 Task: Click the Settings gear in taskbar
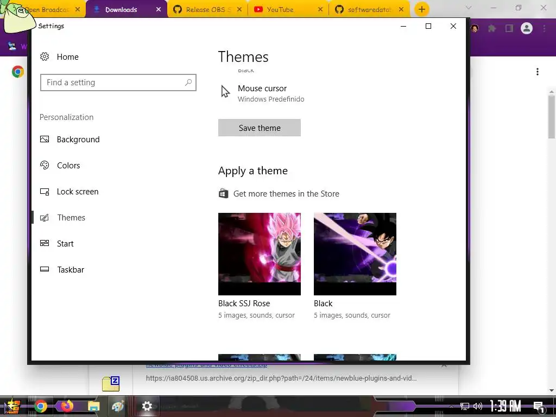pyautogui.click(x=147, y=406)
